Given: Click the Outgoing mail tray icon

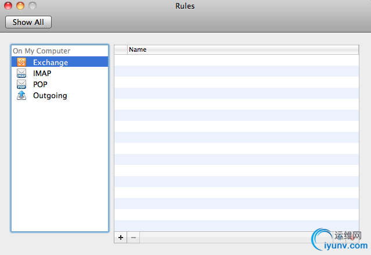Looking at the screenshot, I should [x=21, y=95].
